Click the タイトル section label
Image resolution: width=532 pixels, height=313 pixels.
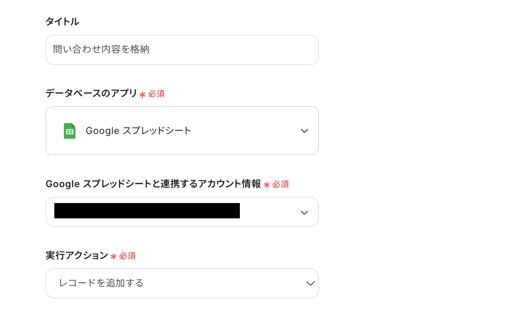62,21
